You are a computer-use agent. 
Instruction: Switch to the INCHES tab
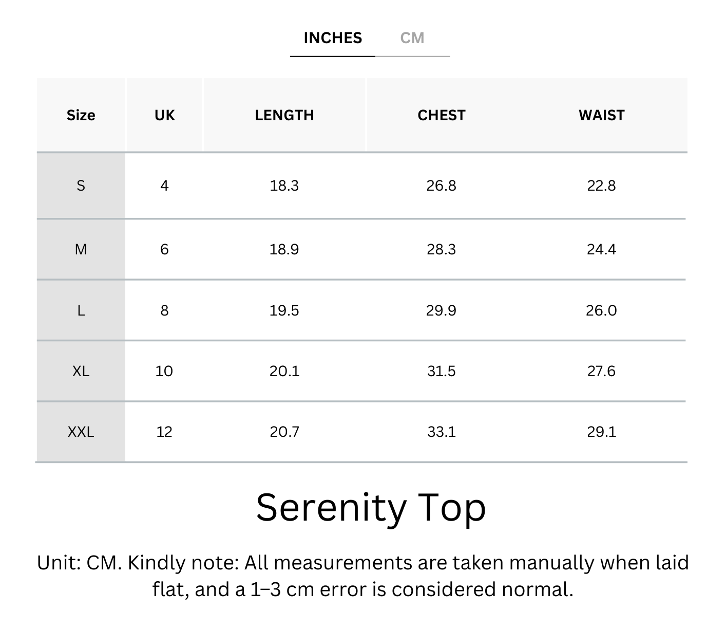(x=333, y=38)
